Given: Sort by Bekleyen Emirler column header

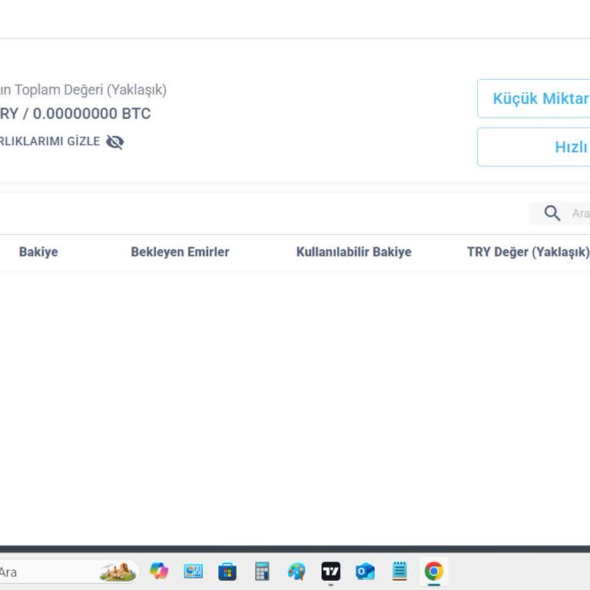Looking at the screenshot, I should tap(180, 252).
